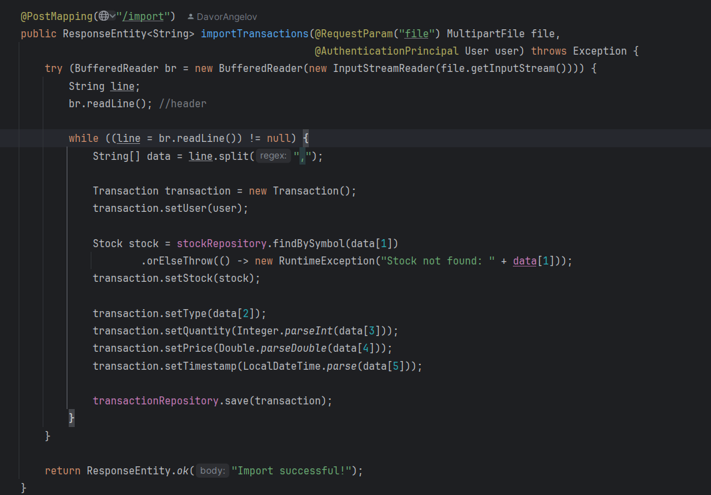711x495 pixels.
Task: Open the DavorAngelov author annotation
Action: (x=227, y=17)
